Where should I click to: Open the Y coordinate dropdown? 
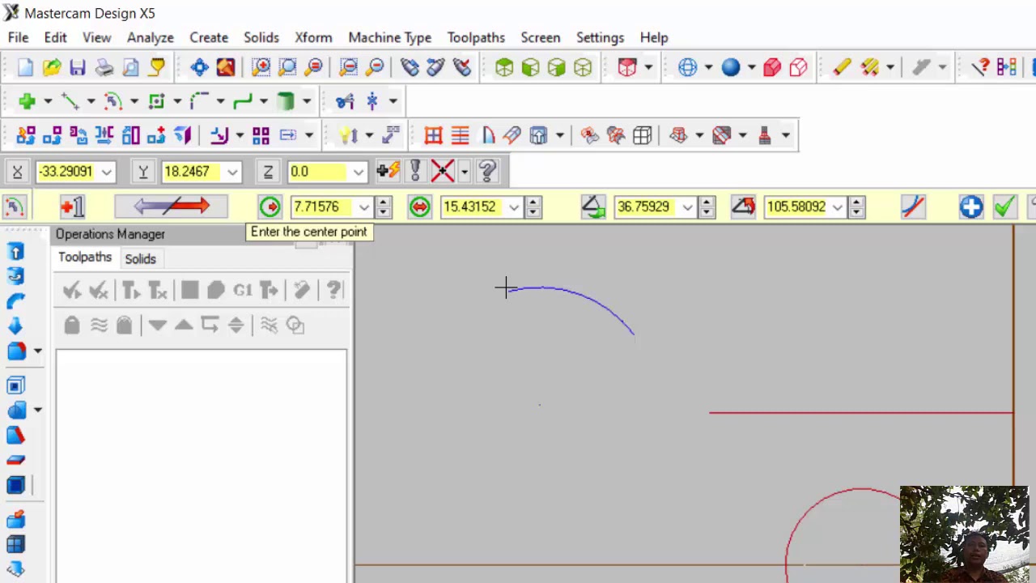pyautogui.click(x=232, y=172)
